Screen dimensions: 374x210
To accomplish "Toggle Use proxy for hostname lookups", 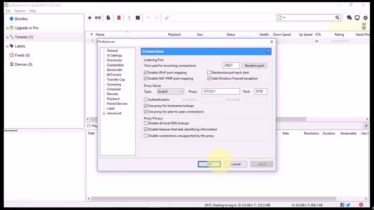I will (x=146, y=106).
